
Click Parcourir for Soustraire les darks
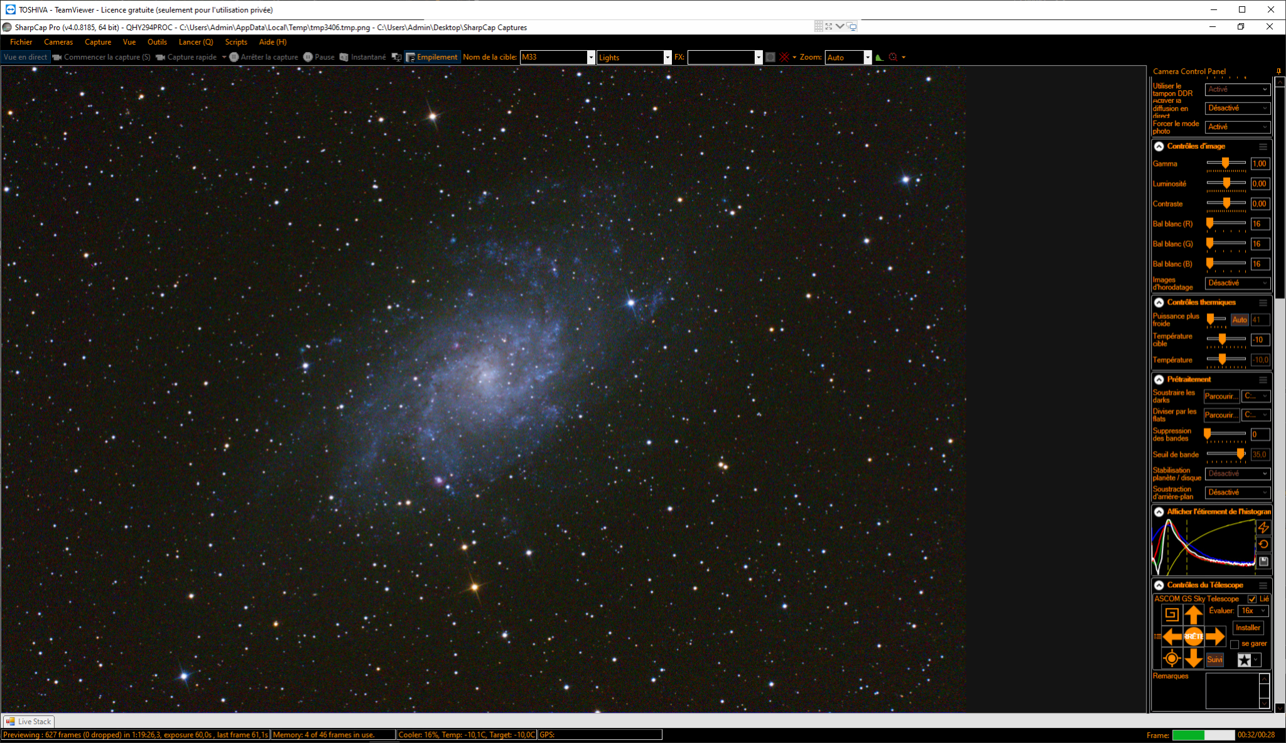pyautogui.click(x=1221, y=396)
